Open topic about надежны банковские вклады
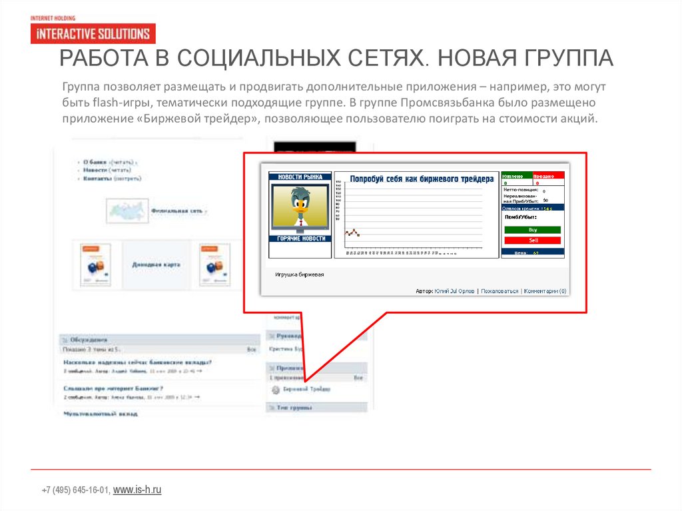 137,362
